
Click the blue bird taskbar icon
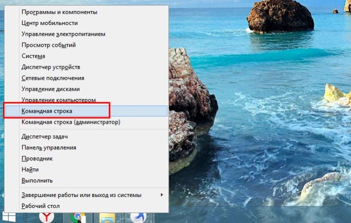coord(138,218)
